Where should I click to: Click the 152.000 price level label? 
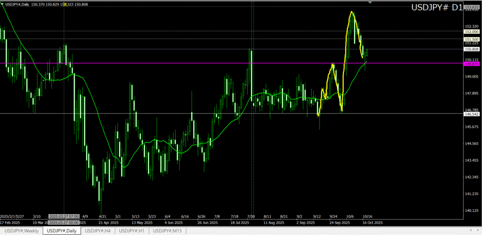coord(471,32)
